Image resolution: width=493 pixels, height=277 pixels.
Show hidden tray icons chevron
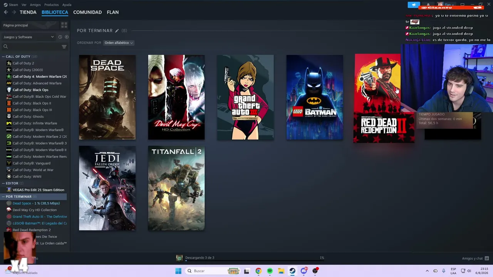427,271
